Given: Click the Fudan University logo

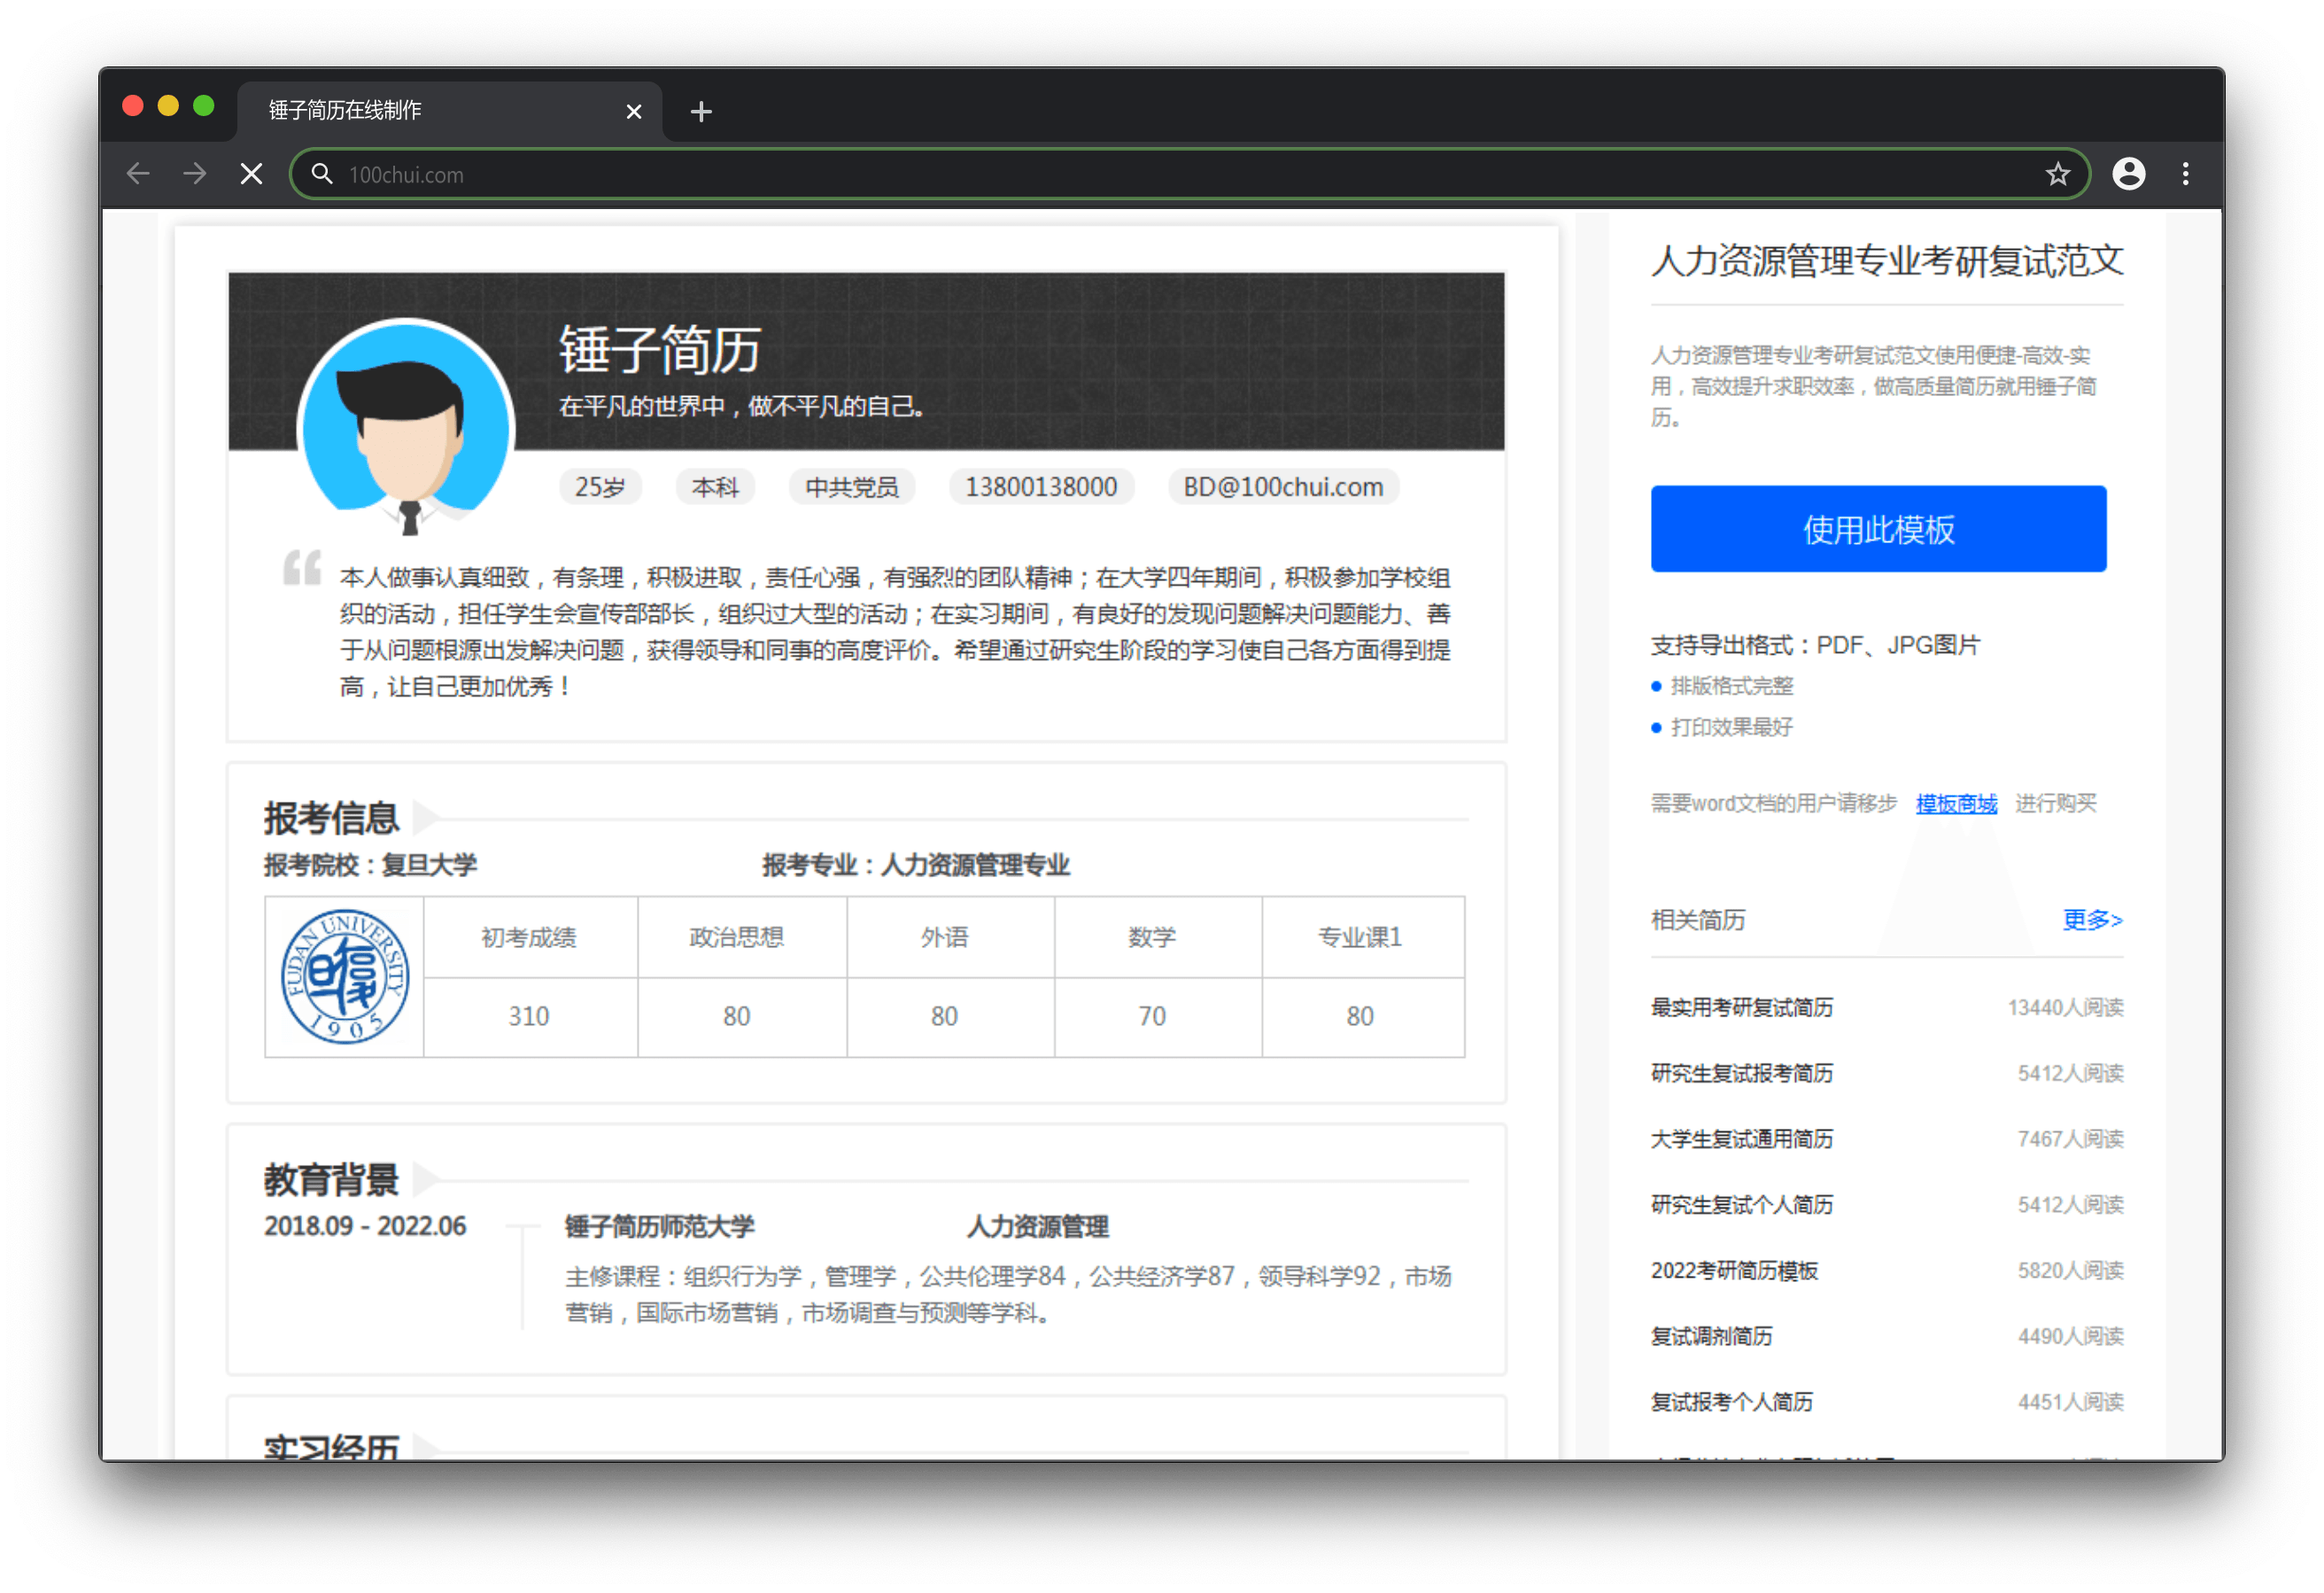Looking at the screenshot, I should pyautogui.click(x=345, y=976).
